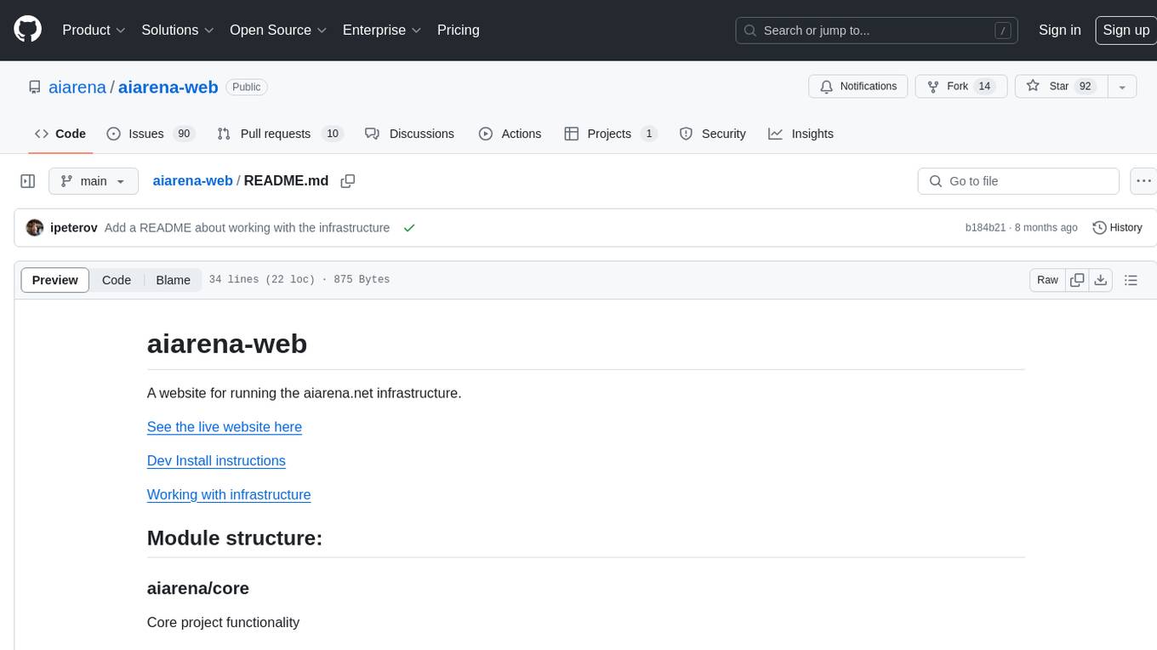Open the Insights tab
Screen dimensions: 1157x650
(x=801, y=134)
